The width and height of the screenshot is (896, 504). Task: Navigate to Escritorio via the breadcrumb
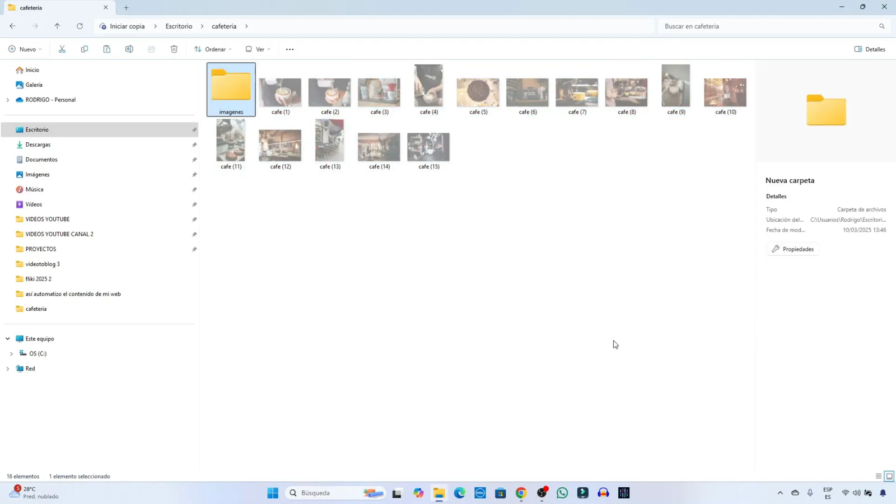pyautogui.click(x=178, y=26)
